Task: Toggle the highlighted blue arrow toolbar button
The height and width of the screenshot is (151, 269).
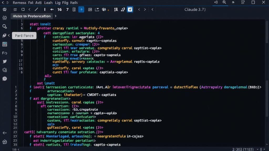Action: (81, 9)
